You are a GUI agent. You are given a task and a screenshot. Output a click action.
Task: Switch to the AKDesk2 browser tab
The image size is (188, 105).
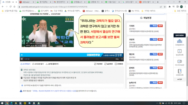pos(26,2)
